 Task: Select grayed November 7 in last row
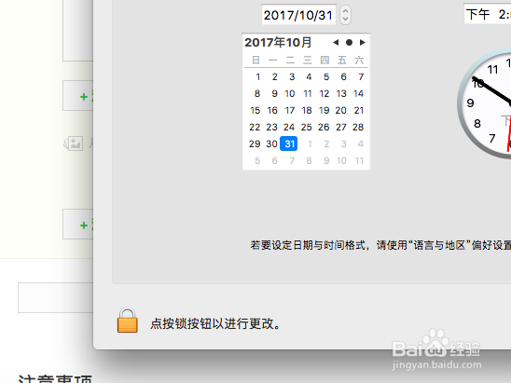click(292, 160)
